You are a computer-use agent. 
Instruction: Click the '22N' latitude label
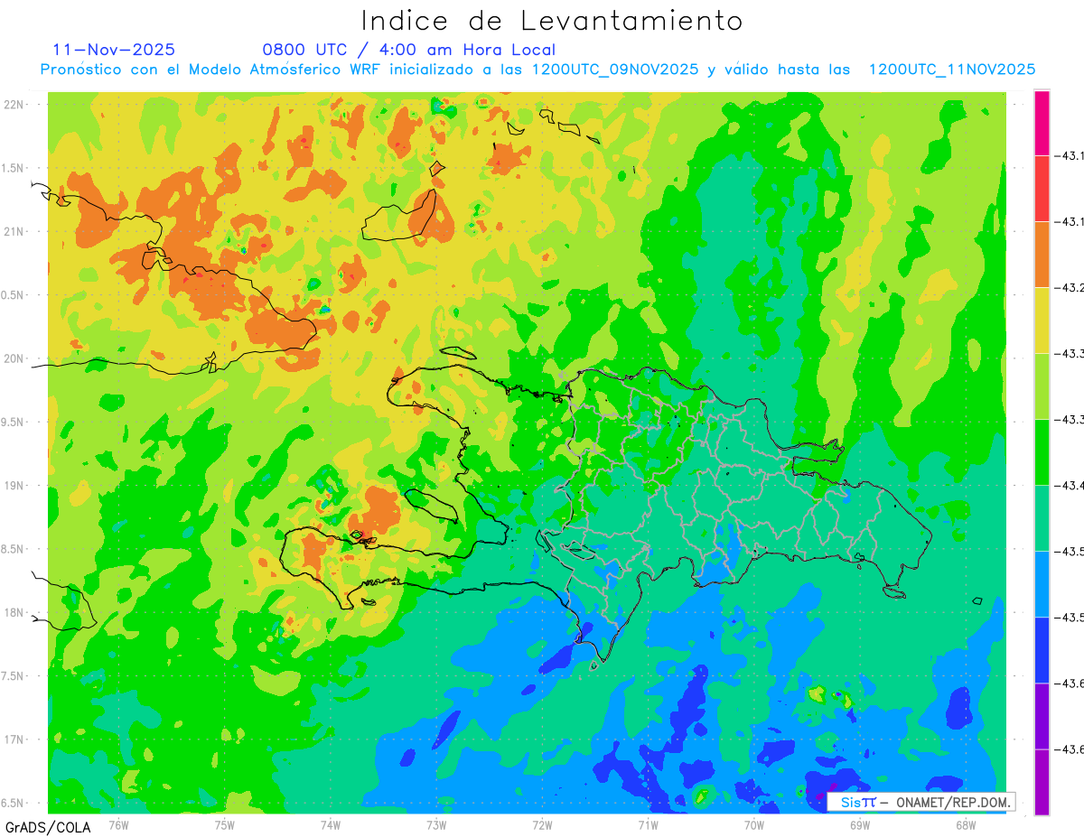(x=14, y=105)
